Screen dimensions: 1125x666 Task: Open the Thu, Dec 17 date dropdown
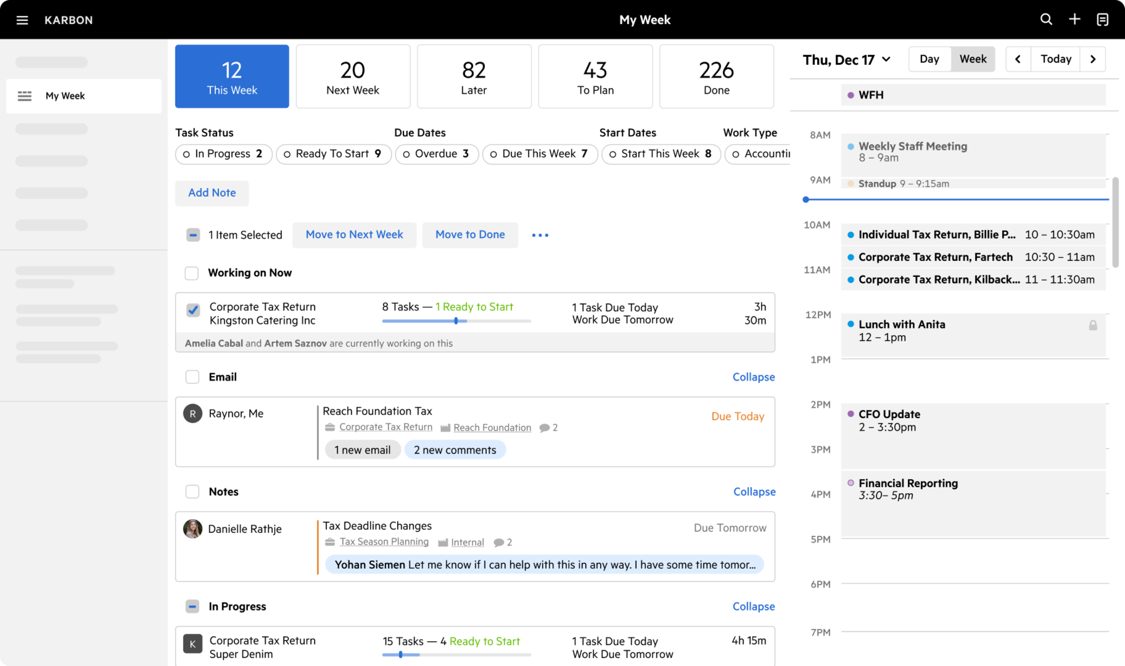click(x=847, y=60)
